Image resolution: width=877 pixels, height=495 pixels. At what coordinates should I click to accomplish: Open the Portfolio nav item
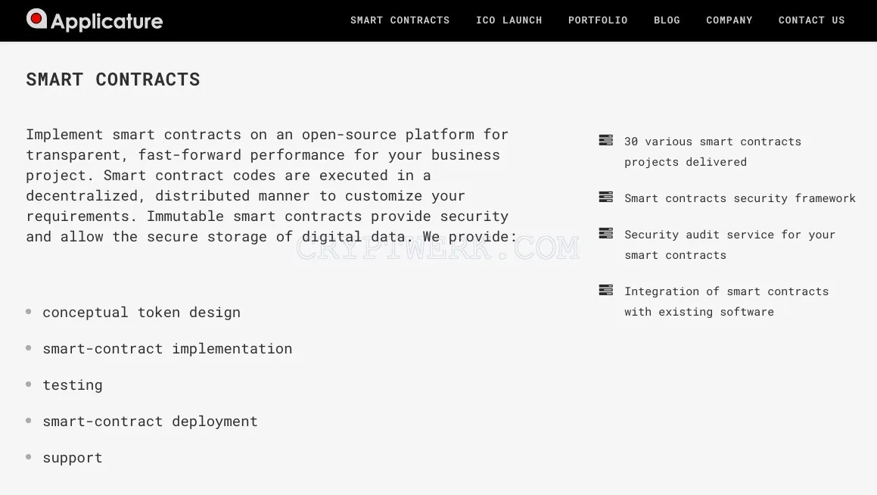[x=598, y=20]
